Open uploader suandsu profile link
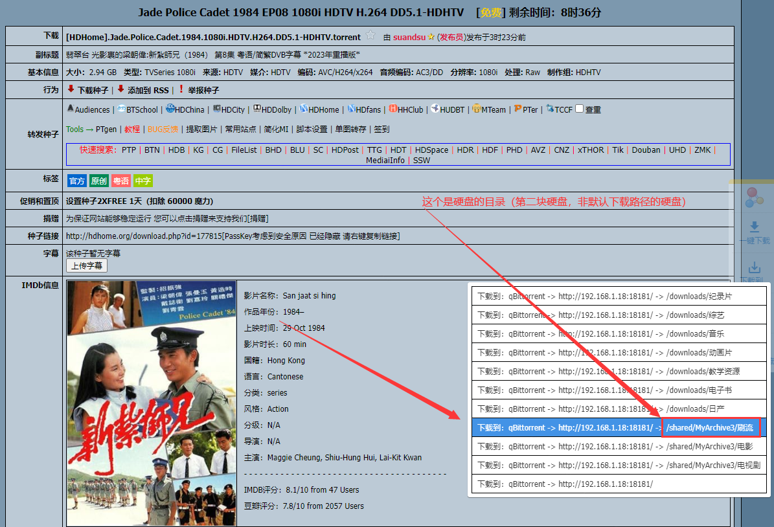The height and width of the screenshot is (527, 774). pos(409,37)
